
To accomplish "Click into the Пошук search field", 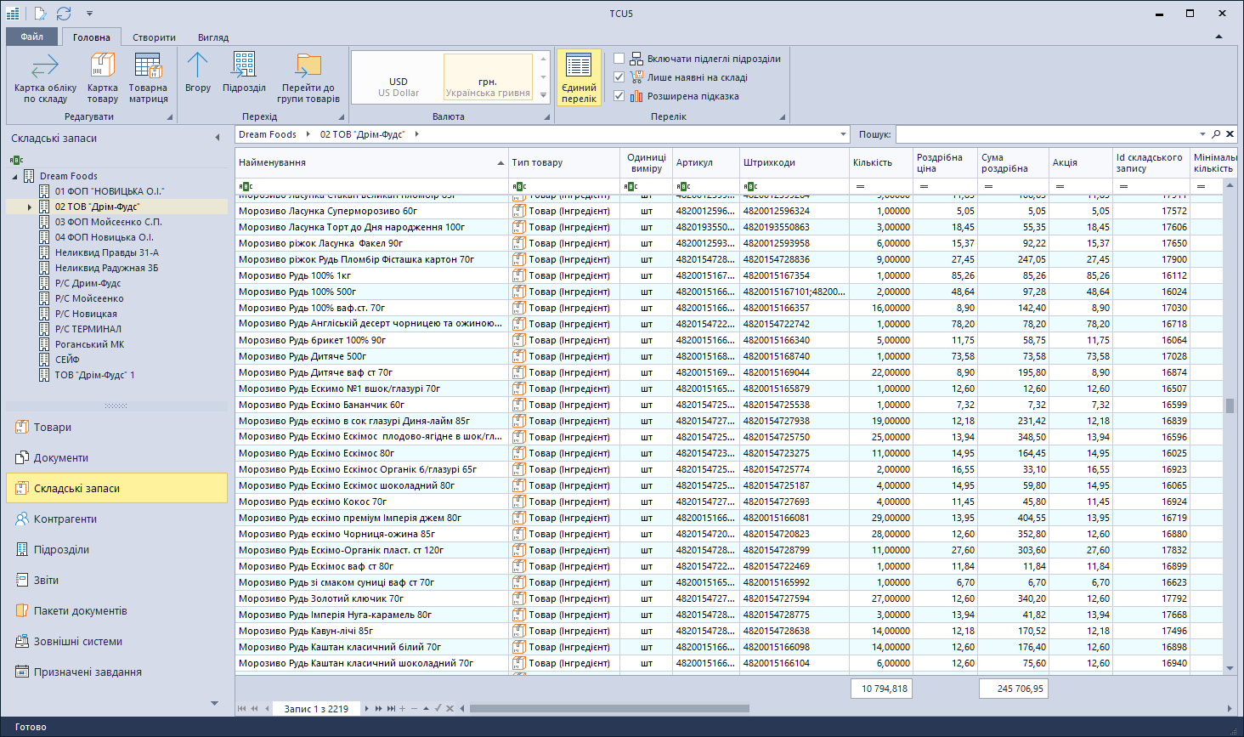I will [1046, 134].
